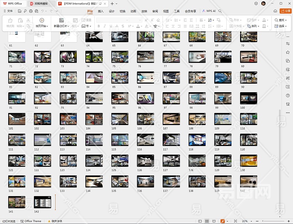Toggle reading view in status bar
The width and height of the screenshot is (293, 224).
pos(214,221)
